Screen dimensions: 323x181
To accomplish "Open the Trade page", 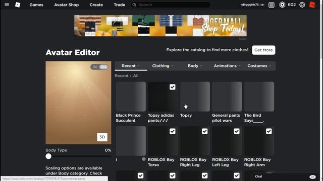I will (x=119, y=5).
